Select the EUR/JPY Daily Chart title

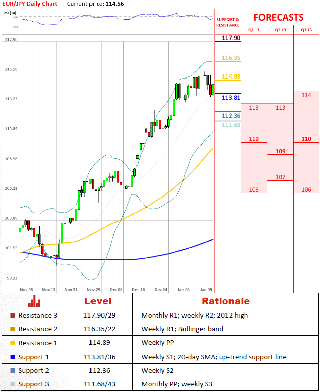(x=29, y=4)
